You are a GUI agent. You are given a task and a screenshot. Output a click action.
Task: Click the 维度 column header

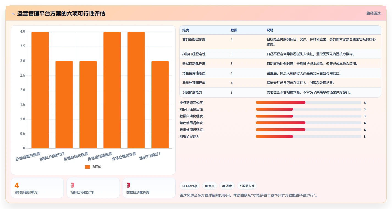(186, 30)
